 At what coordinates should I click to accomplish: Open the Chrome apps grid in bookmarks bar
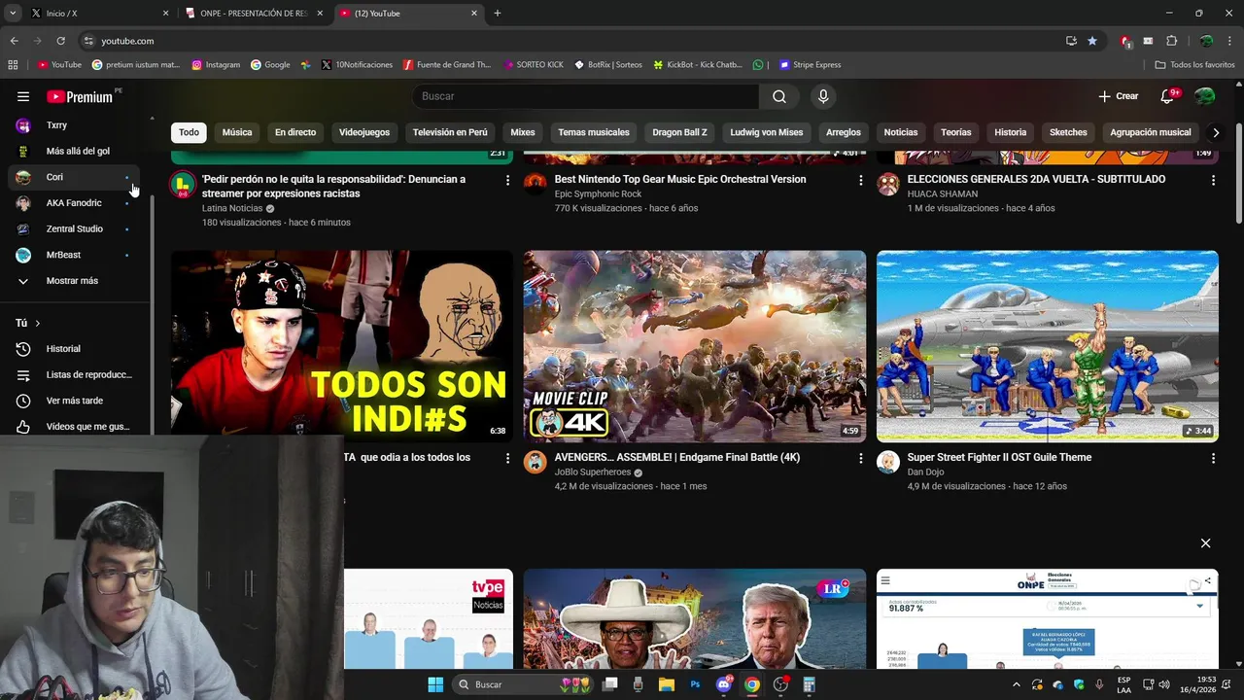[13, 65]
